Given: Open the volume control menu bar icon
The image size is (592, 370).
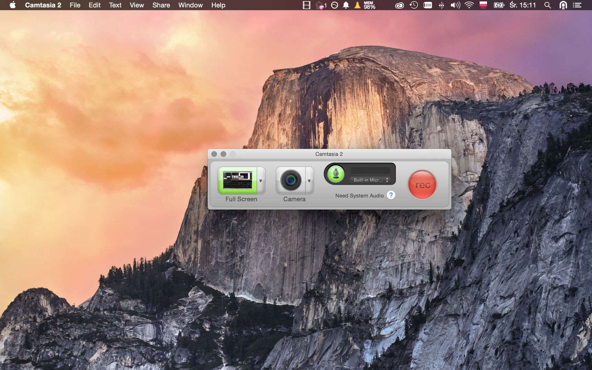Looking at the screenshot, I should pos(455,5).
